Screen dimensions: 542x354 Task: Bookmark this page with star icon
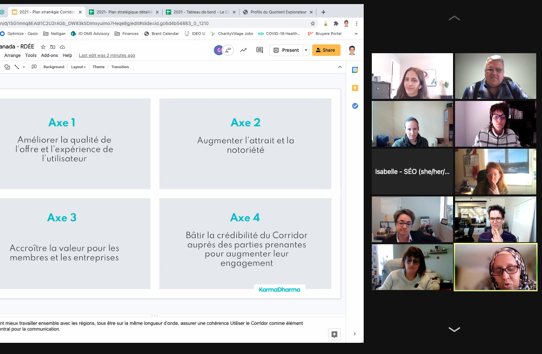[x=313, y=23]
